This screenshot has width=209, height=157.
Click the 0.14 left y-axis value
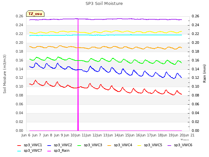19,69
